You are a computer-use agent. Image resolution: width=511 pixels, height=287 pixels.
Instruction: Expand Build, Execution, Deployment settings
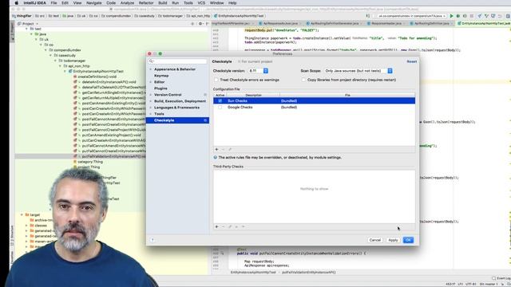coord(151,101)
